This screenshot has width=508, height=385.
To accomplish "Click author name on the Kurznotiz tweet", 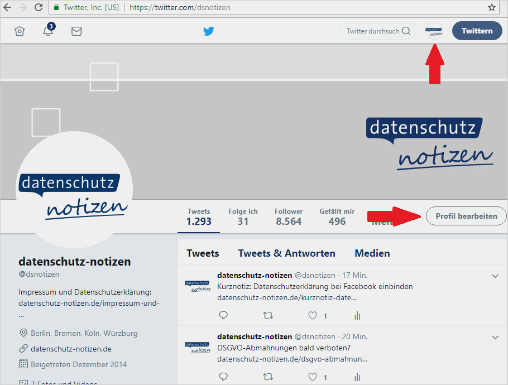I will click(255, 275).
